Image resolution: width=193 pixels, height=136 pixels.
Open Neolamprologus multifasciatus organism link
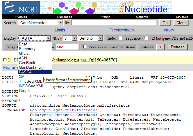64,110
